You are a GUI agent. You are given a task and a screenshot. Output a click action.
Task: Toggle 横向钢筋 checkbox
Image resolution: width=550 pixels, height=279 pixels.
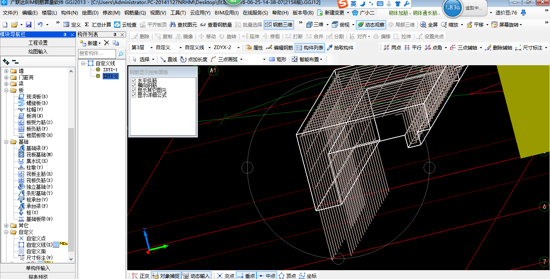click(x=134, y=86)
